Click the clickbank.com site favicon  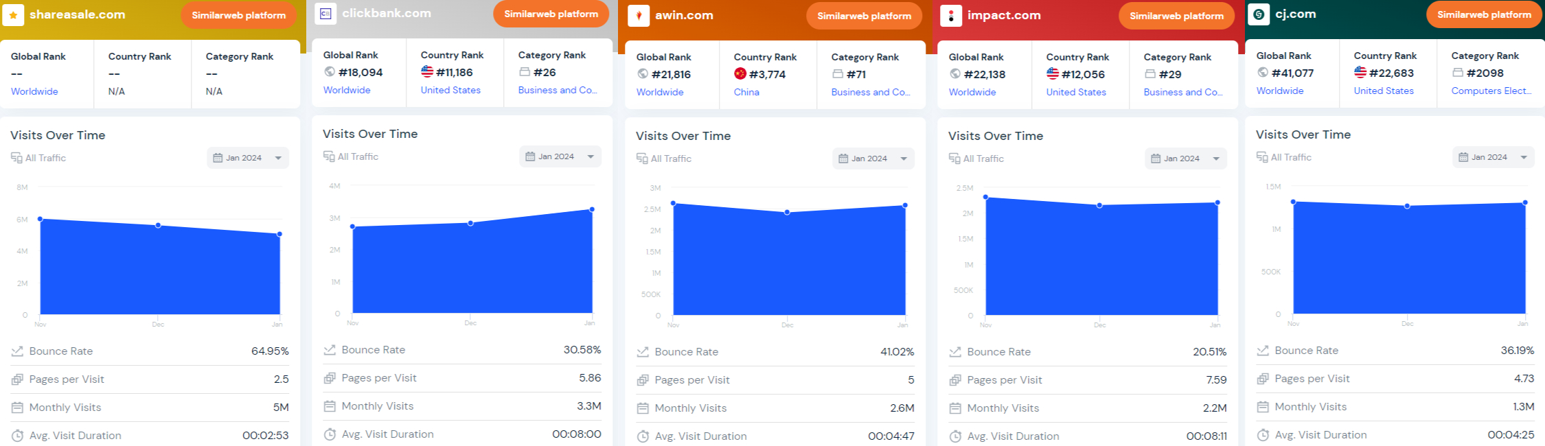tap(325, 14)
